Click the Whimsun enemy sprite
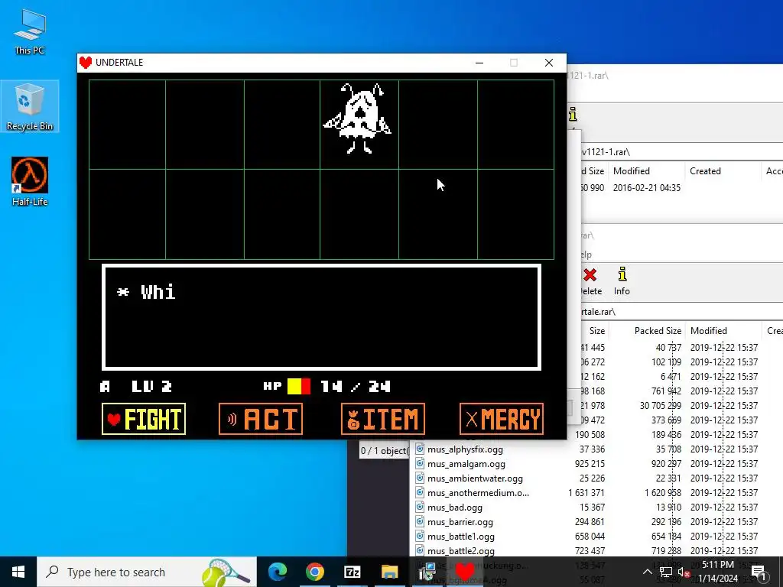Viewport: 783px width, 587px height. point(358,118)
